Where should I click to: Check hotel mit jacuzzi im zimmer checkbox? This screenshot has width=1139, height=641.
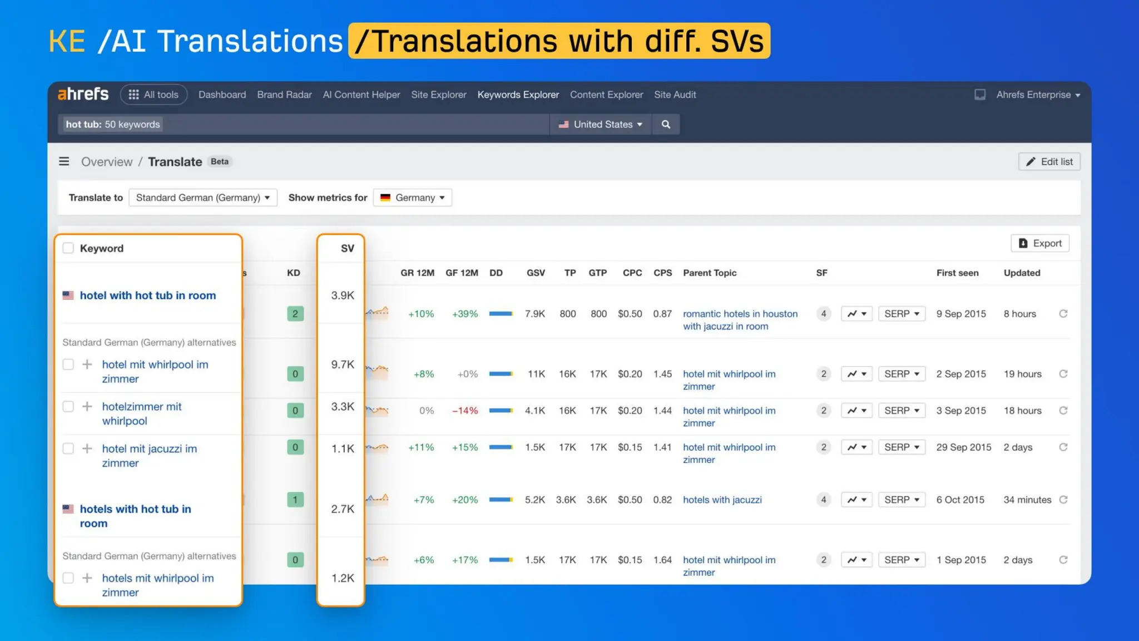[x=68, y=448]
